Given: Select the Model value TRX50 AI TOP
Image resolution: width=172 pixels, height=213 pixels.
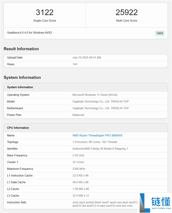Looking at the screenshot, I should [x=101, y=101].
